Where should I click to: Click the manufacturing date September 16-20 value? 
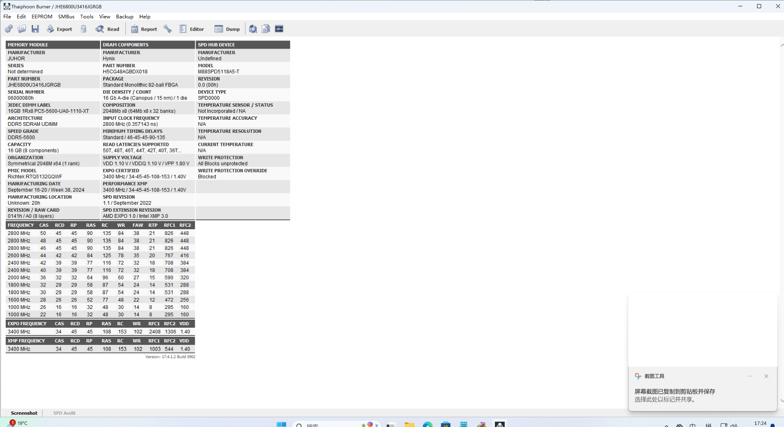46,190
